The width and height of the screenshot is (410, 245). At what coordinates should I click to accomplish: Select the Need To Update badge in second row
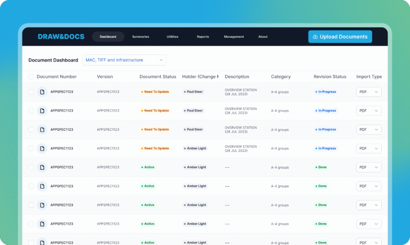point(155,110)
